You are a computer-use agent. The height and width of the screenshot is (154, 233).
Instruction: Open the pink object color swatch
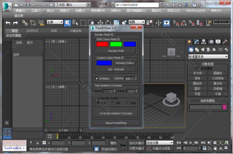[225, 107]
